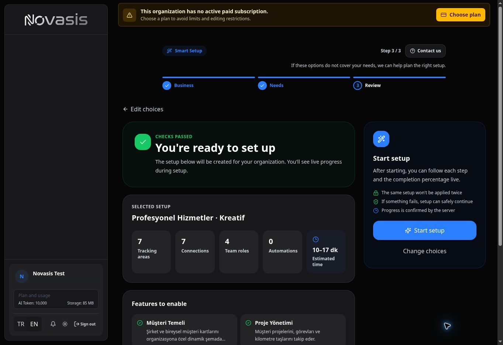Click the Automations stat card
The height and width of the screenshot is (345, 503).
pos(282,252)
